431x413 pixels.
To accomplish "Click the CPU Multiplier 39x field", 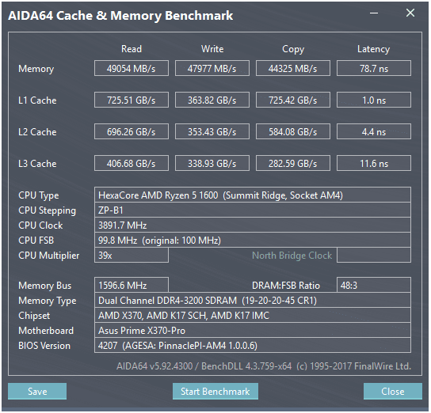I will coord(132,256).
